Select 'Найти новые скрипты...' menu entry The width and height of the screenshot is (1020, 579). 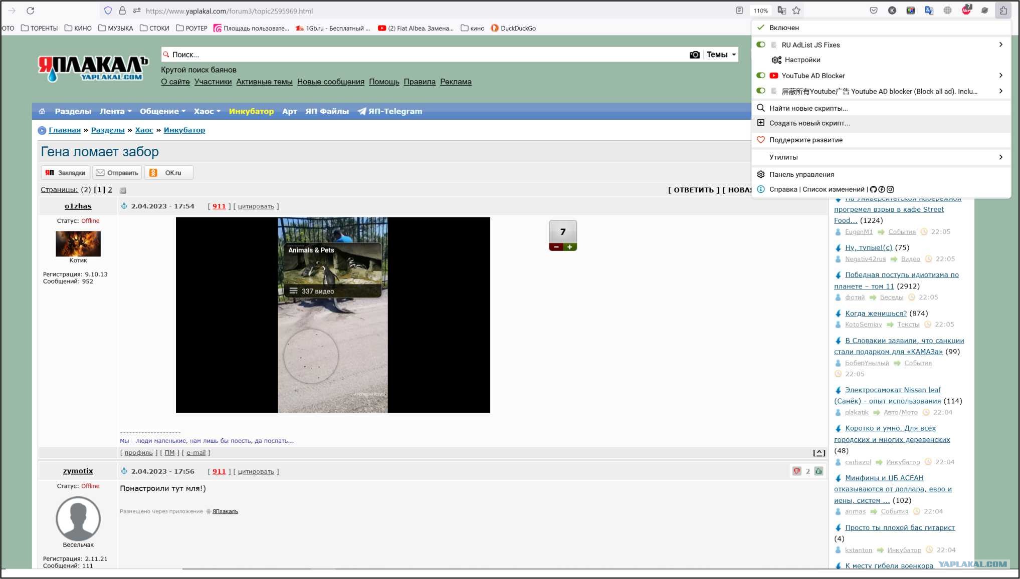coord(882,108)
